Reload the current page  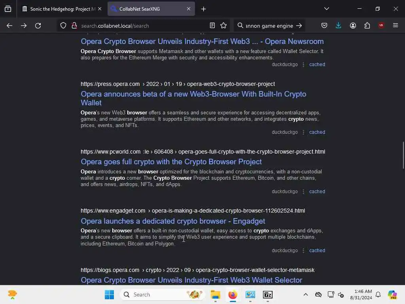coord(38,26)
